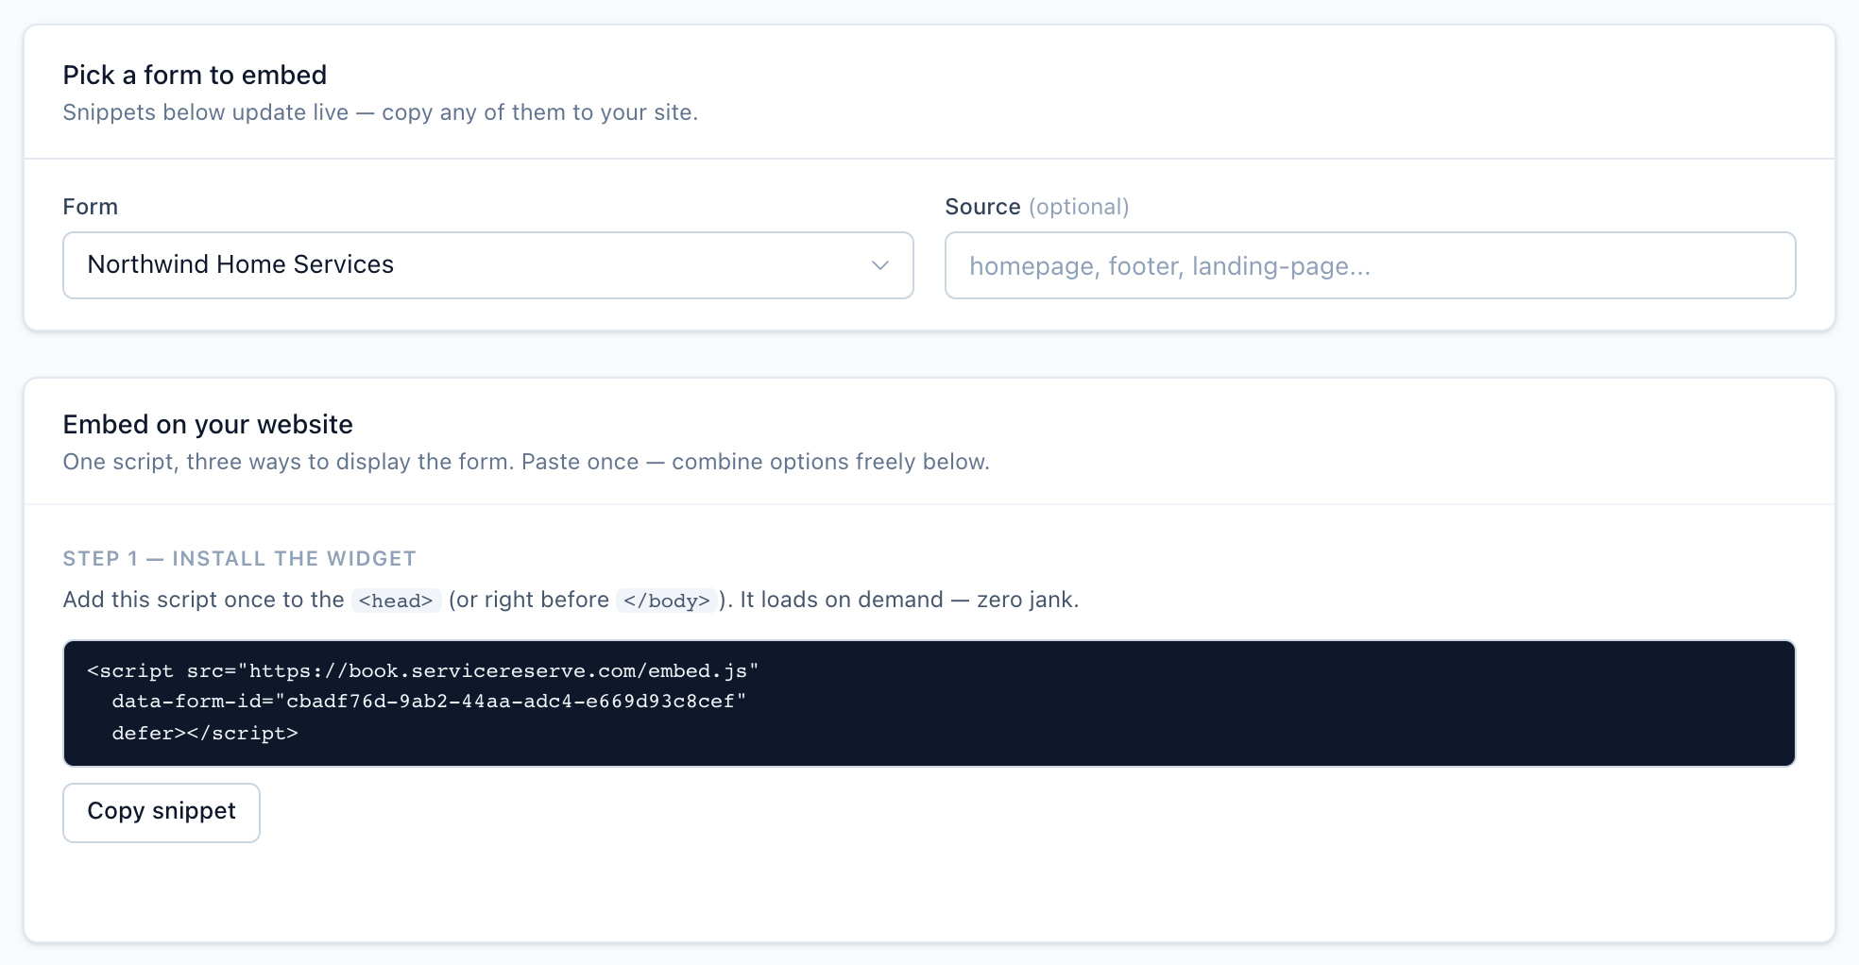This screenshot has height=965, width=1859.
Task: Click the chevron arrow in Form selector
Action: pyautogui.click(x=880, y=265)
